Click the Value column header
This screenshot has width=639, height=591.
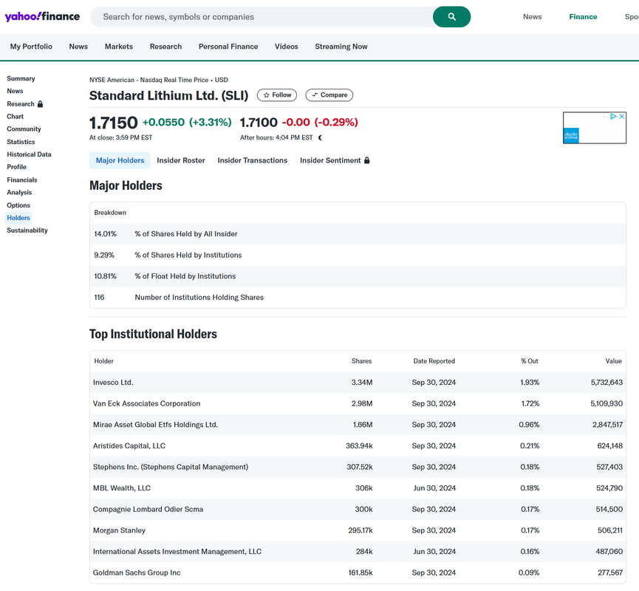tap(613, 361)
